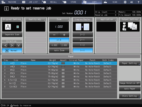Image resolution: width=142 pixels, height=107 pixels.
Task: Open the JOB LIST tab
Action: click(30, 2)
